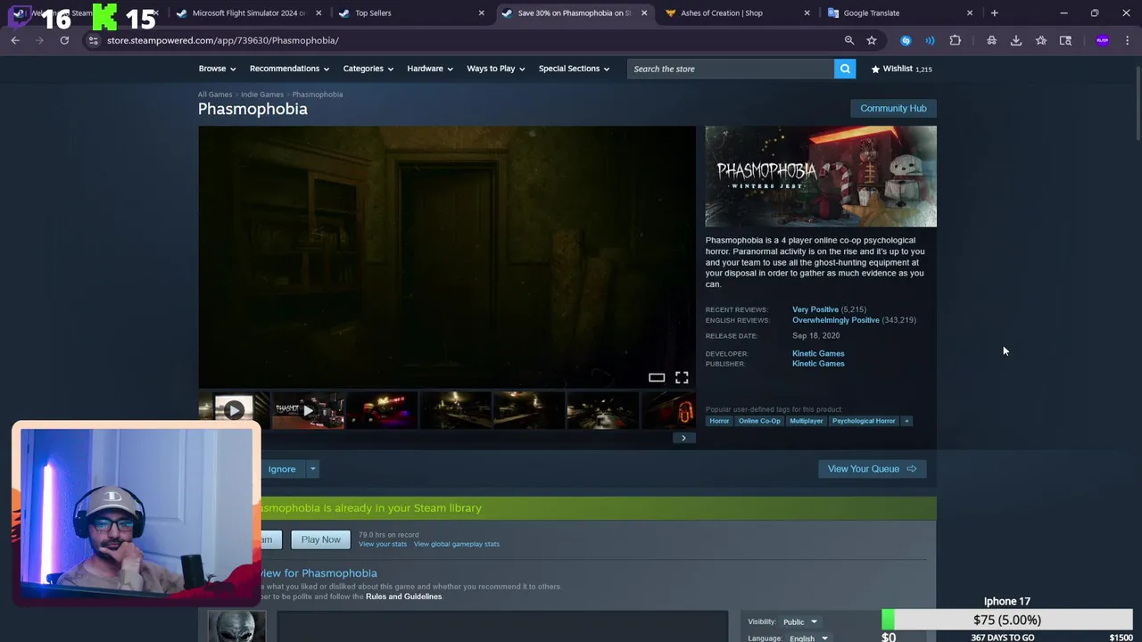Select the Psychological Horror tag
The width and height of the screenshot is (1142, 642).
coord(864,421)
